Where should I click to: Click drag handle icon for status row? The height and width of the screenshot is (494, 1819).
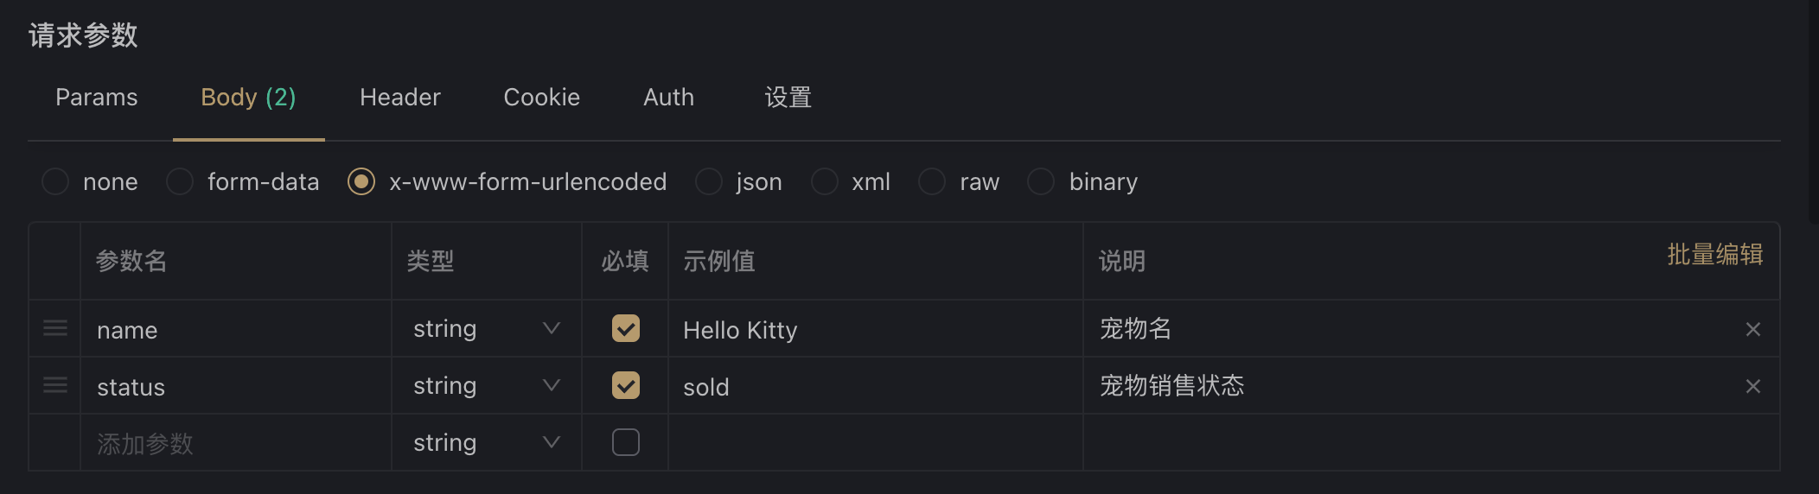(x=55, y=385)
